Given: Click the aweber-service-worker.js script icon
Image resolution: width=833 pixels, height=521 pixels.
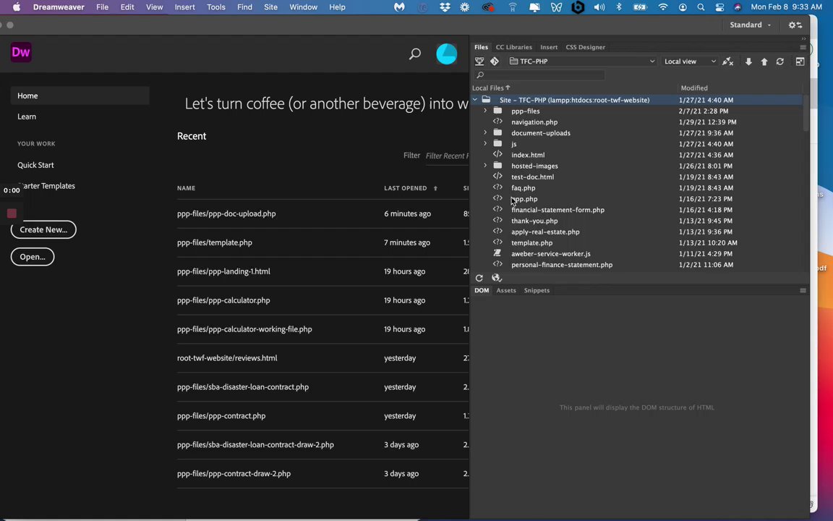Looking at the screenshot, I should click(497, 253).
